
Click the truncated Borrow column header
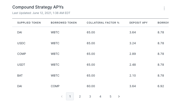tap(163, 23)
